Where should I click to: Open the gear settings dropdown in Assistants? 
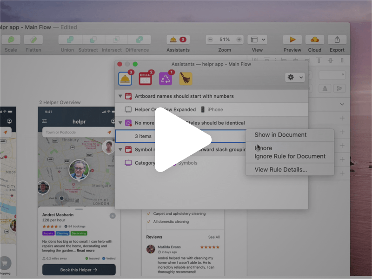pos(295,77)
